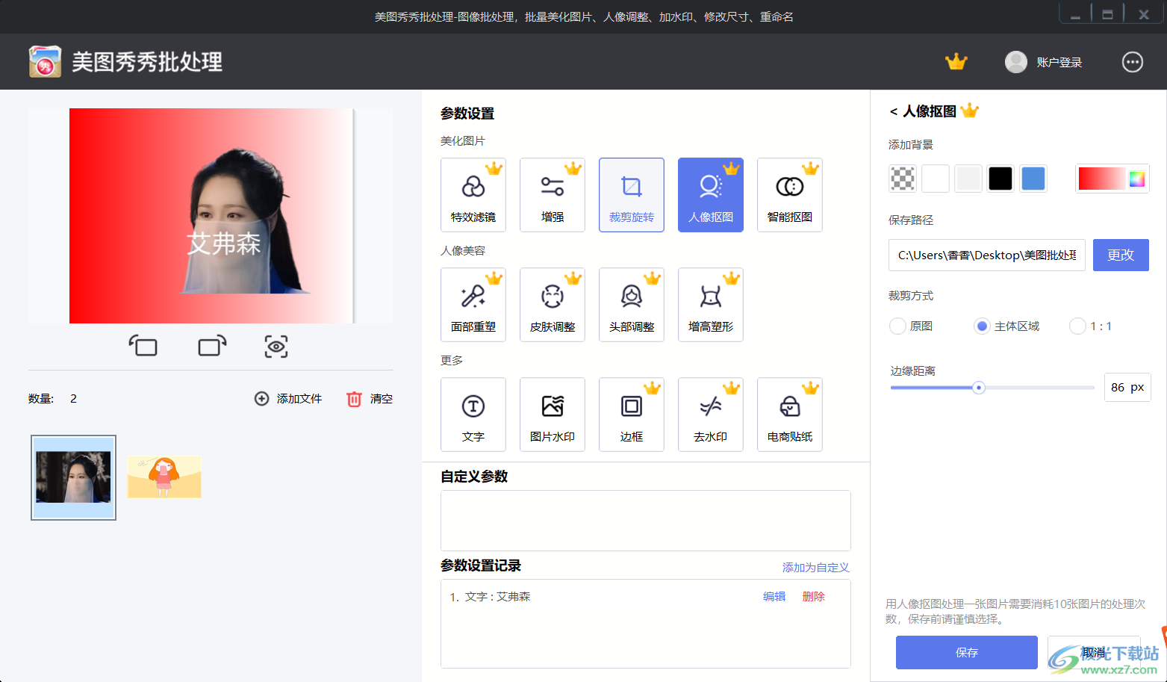Rotate preview right with the rotate-right icon
Screen dimensions: 1167x682
[212, 346]
